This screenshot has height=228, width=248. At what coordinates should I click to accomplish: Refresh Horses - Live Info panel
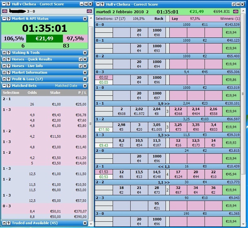tap(81, 66)
